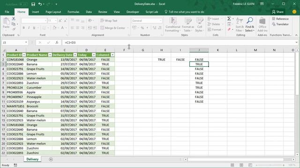Image resolution: width=300 pixels, height=168 pixels.
Task: Click the Bold formatting icon
Action: [24, 28]
